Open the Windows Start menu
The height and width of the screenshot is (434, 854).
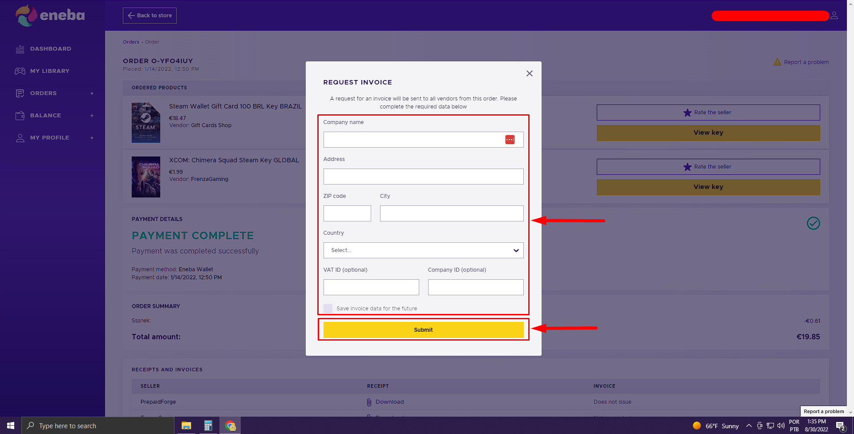pos(11,426)
